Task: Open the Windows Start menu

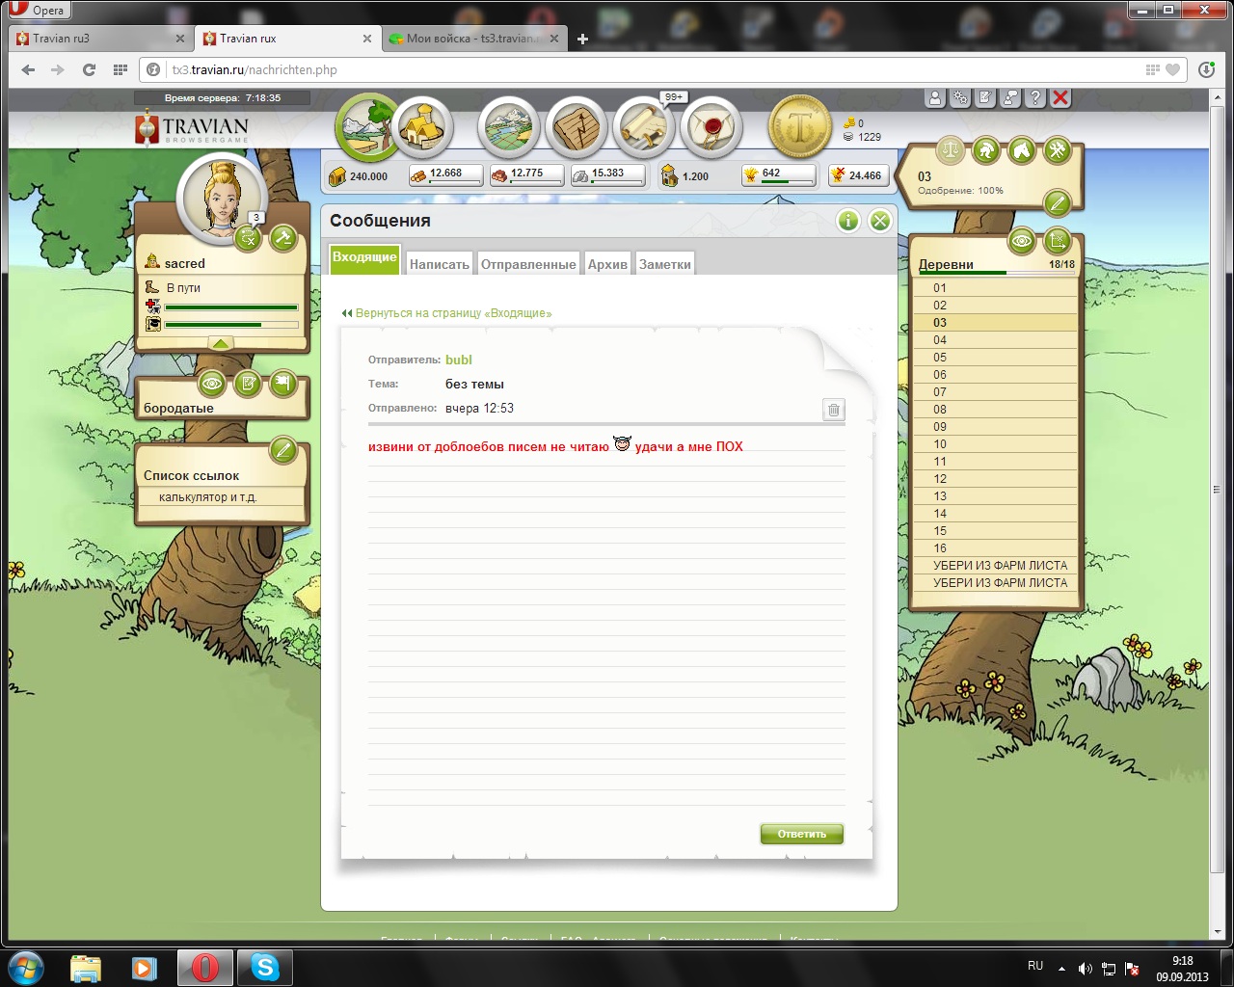Action: [26, 967]
